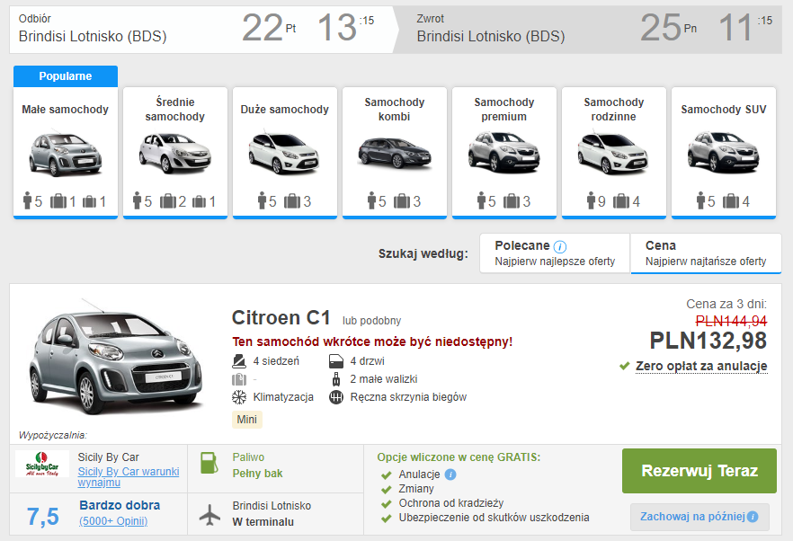Click the Sicily By Car logo
The image size is (793, 541).
point(42,465)
